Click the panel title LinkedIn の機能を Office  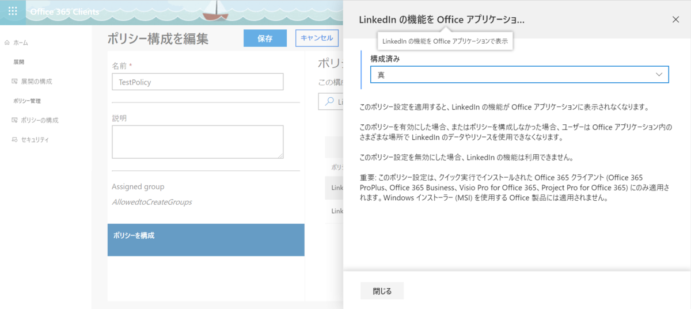(x=442, y=20)
